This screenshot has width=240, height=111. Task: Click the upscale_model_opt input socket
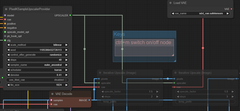[5, 32]
